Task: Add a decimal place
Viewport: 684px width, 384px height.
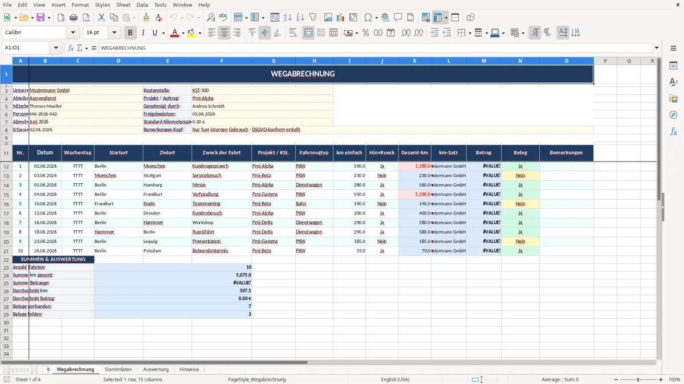Action: click(x=406, y=33)
